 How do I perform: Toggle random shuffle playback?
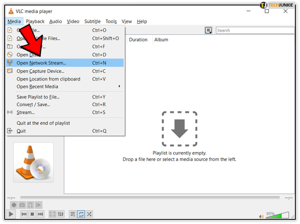89,214
